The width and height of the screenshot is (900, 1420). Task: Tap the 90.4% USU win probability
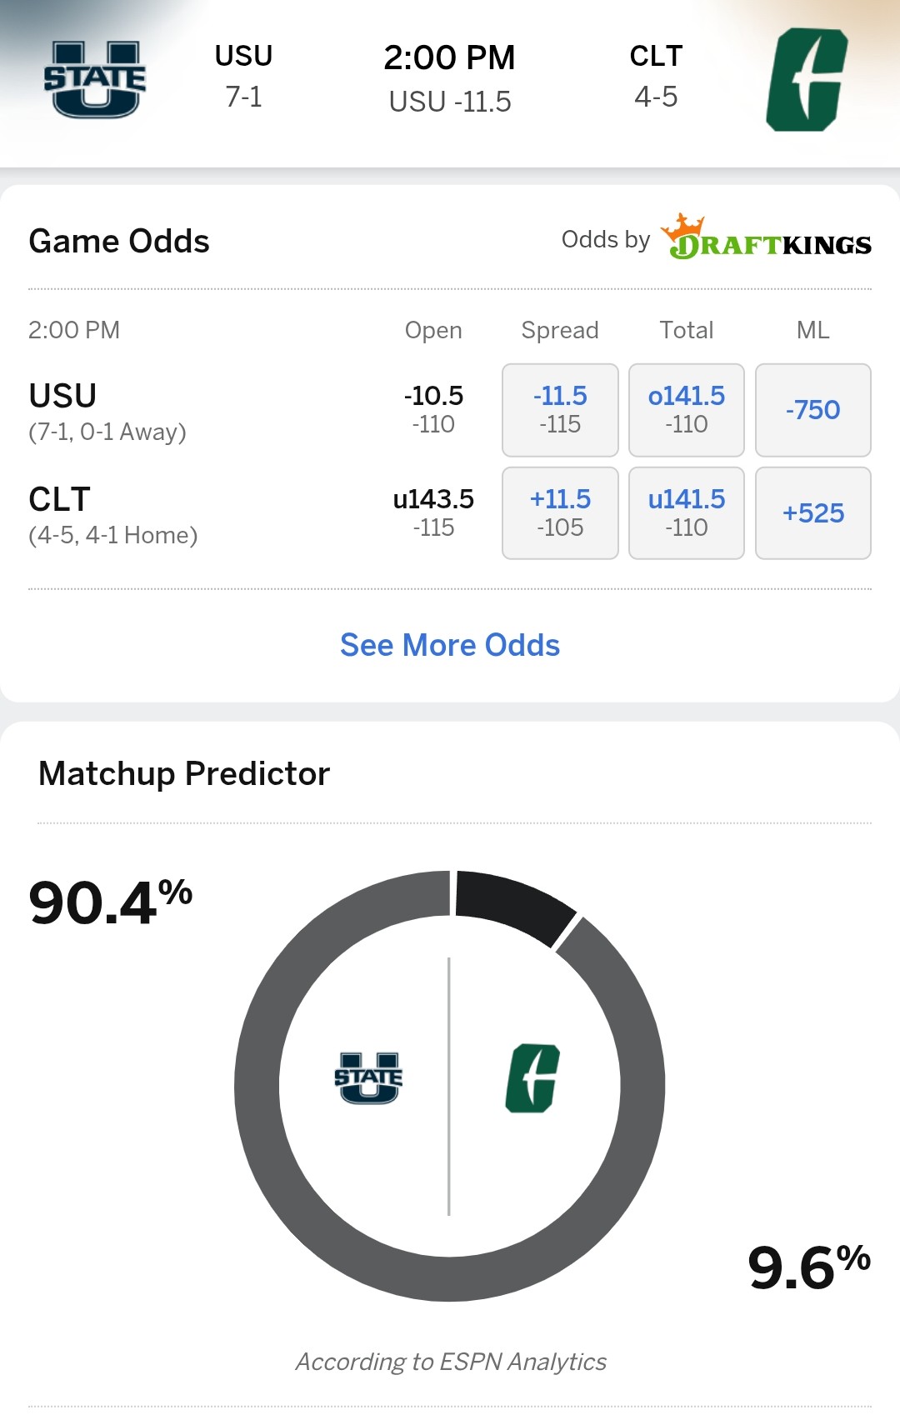[110, 902]
